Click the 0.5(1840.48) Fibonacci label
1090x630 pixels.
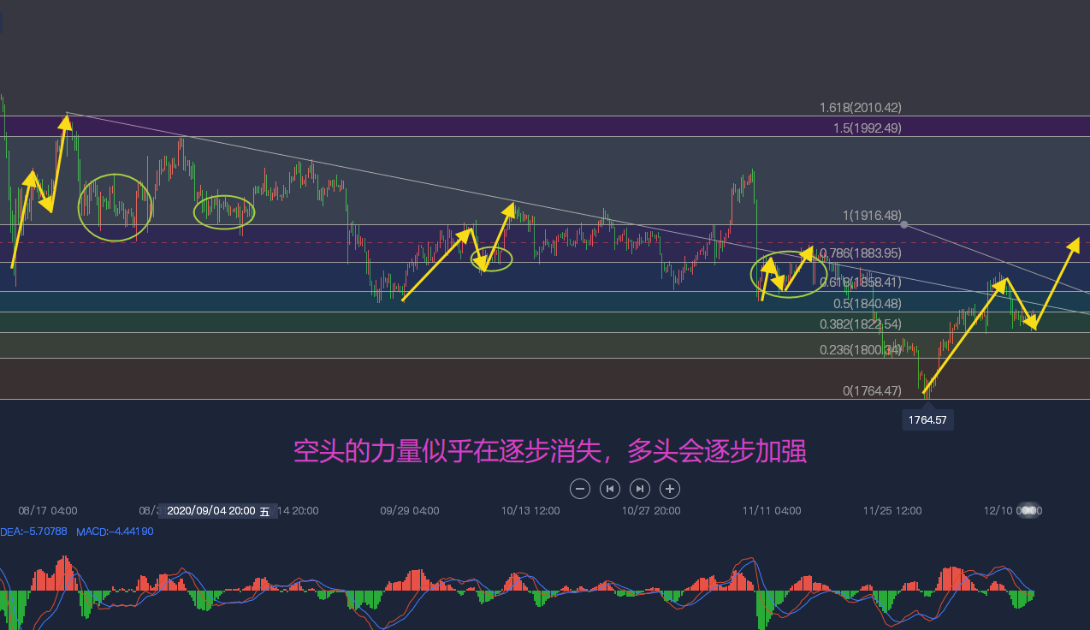pos(868,304)
